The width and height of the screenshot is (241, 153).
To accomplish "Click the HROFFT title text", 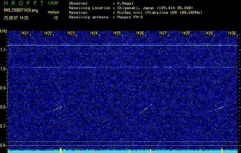I will click(24, 3).
